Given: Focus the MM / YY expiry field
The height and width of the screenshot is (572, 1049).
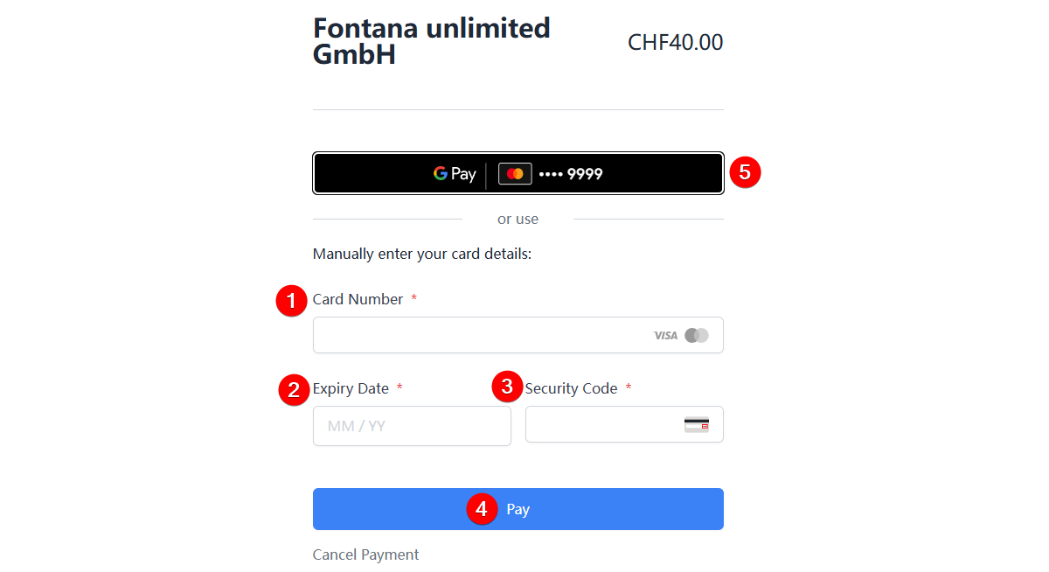Looking at the screenshot, I should tap(412, 426).
